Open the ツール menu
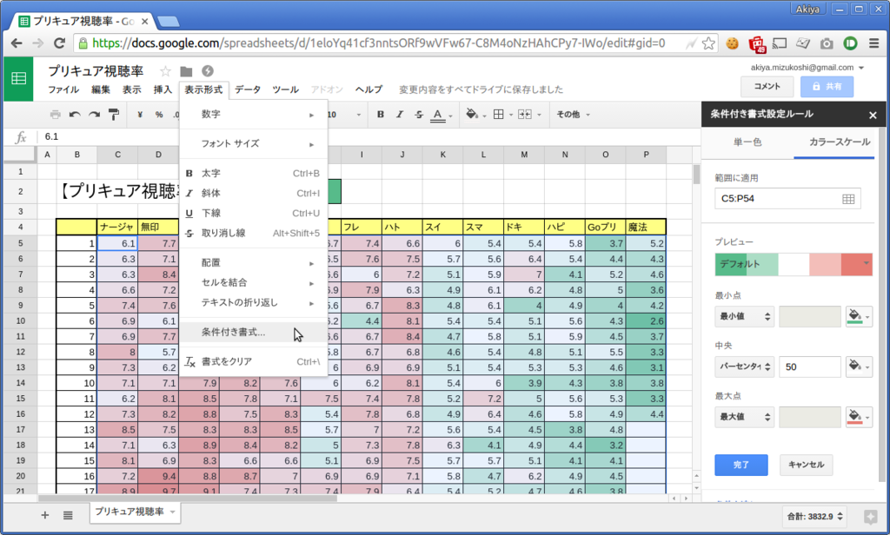This screenshot has height=535, width=890. (285, 89)
